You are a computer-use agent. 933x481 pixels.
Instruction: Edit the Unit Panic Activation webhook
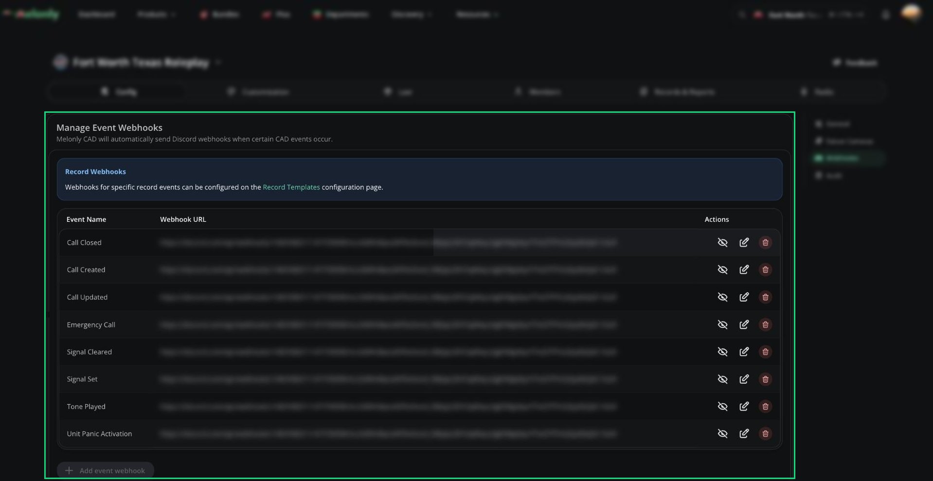click(744, 433)
